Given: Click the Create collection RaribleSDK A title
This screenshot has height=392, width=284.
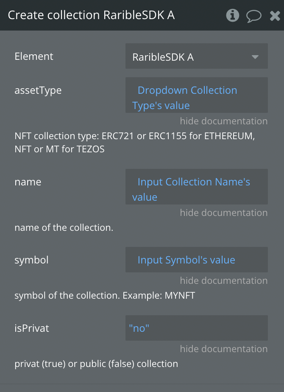Looking at the screenshot, I should pyautogui.click(x=91, y=15).
